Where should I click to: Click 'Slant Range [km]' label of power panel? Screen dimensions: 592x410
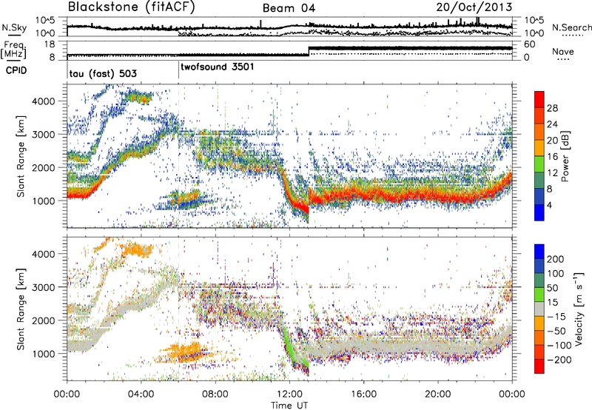(x=21, y=156)
